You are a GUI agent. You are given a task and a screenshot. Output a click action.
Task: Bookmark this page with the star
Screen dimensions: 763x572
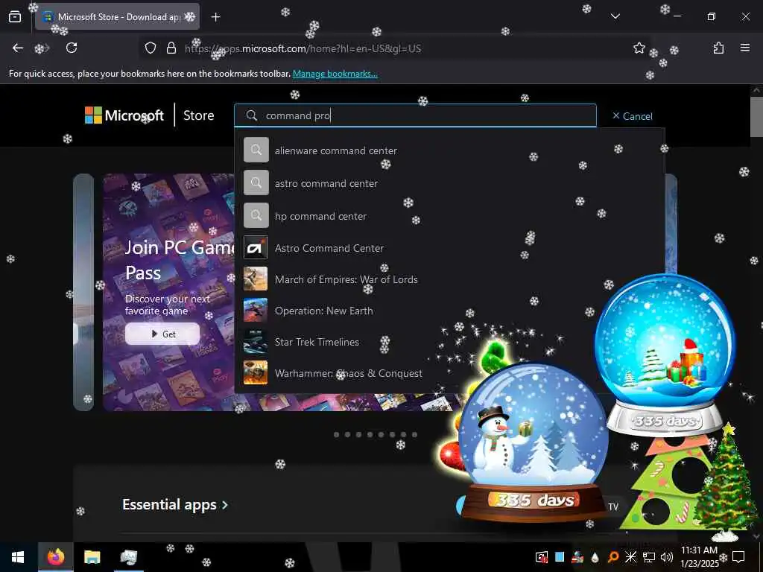[639, 48]
